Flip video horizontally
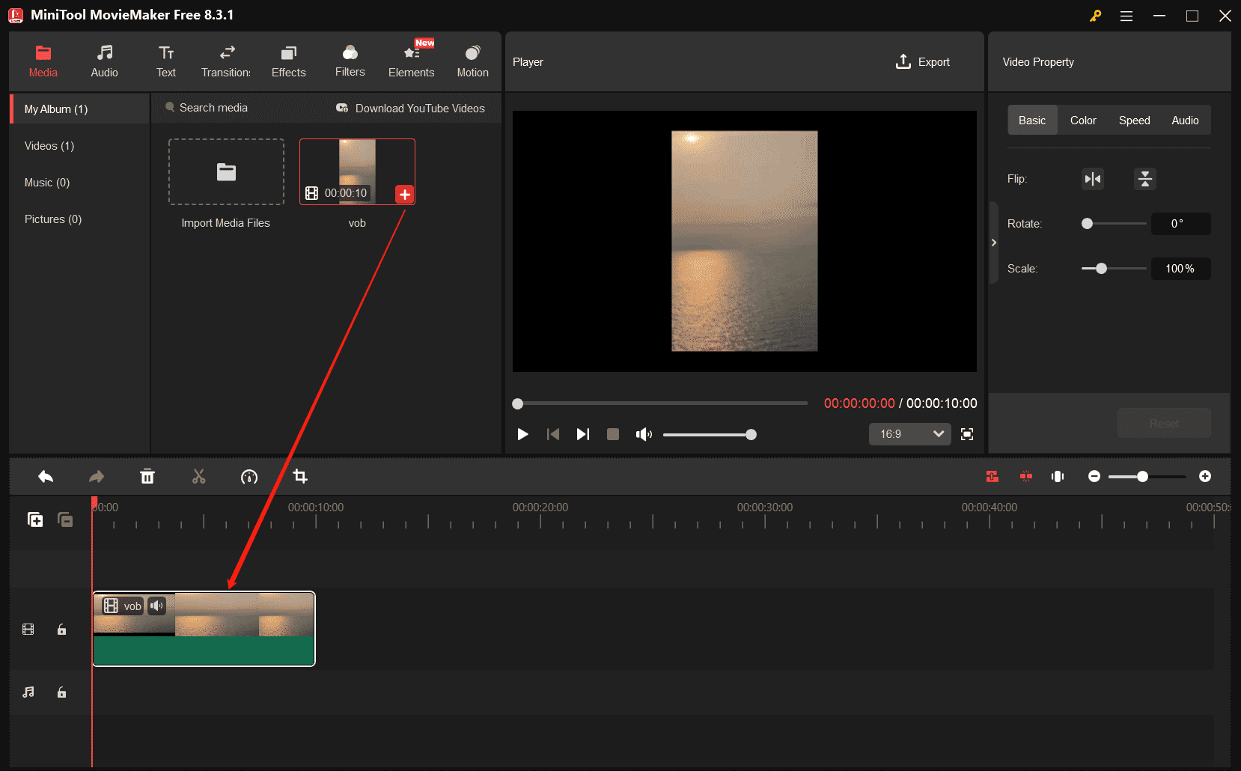Image resolution: width=1241 pixels, height=771 pixels. pyautogui.click(x=1093, y=179)
